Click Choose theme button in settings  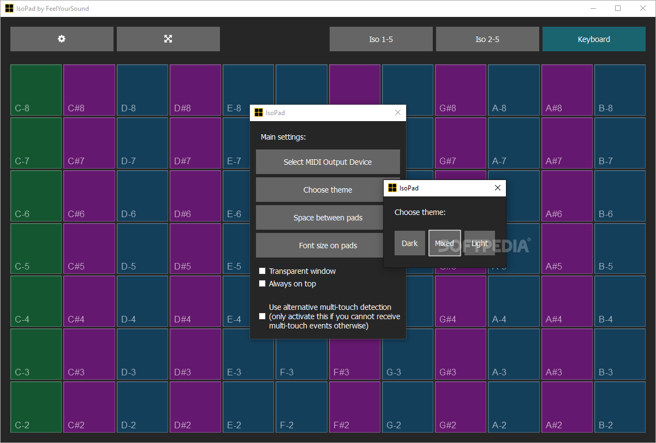coord(327,190)
